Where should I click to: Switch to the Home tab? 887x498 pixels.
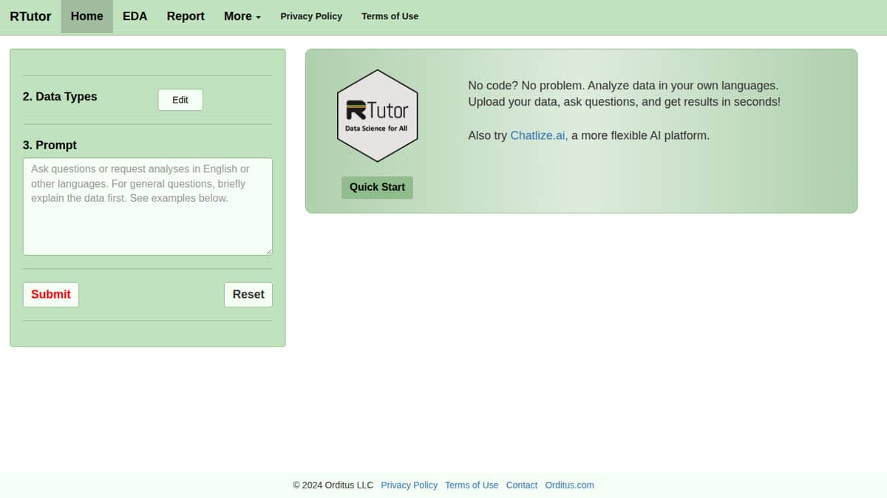coord(86,16)
